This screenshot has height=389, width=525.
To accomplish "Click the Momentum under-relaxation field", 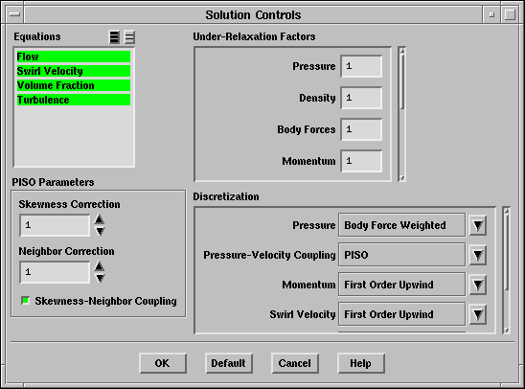I will (x=361, y=161).
